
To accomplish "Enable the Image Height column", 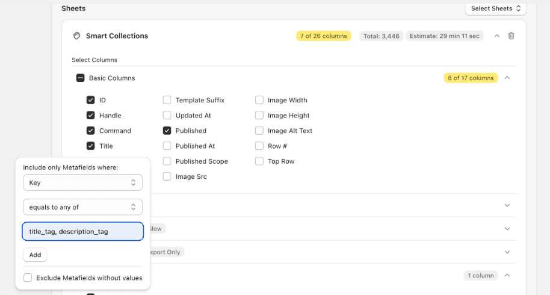I will coord(259,116).
